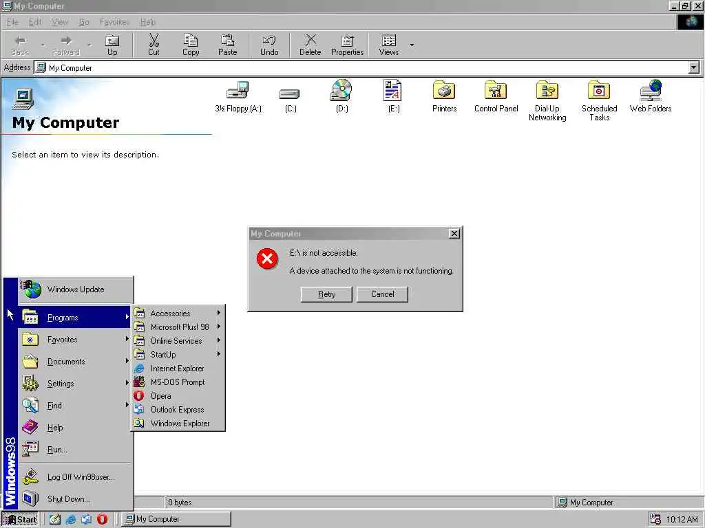The height and width of the screenshot is (528, 705).
Task: Open the Web Folders icon
Action: (651, 96)
